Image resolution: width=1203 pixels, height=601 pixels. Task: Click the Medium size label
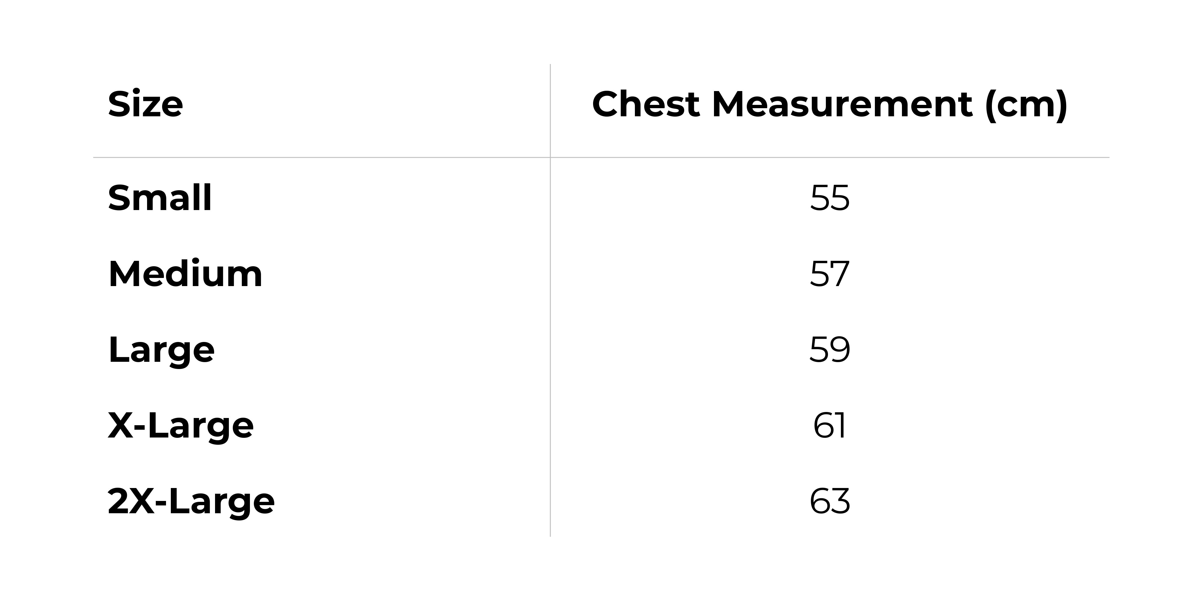[x=185, y=274]
